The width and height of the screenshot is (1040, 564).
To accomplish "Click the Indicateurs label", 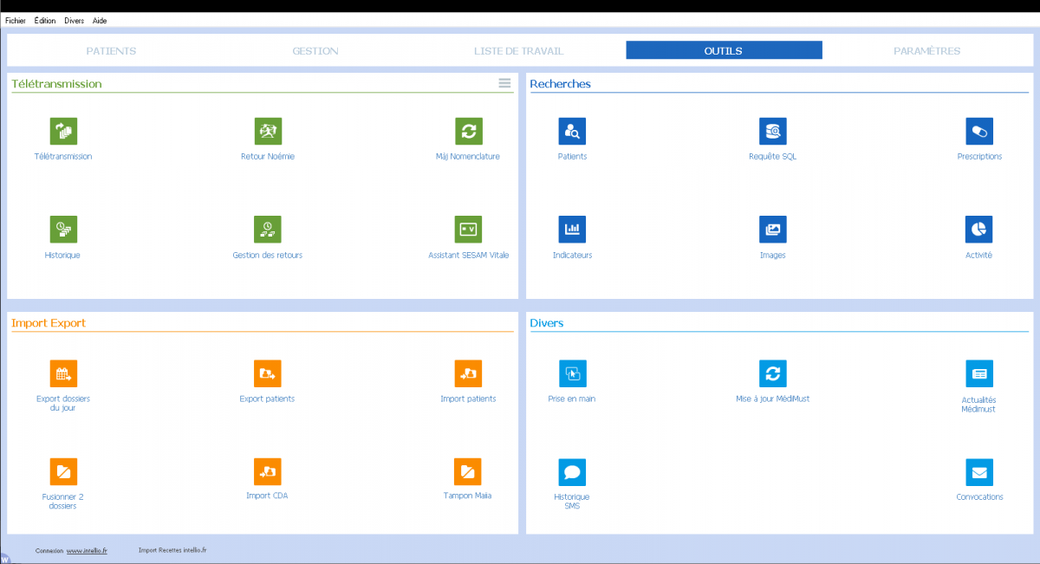I will point(572,256).
